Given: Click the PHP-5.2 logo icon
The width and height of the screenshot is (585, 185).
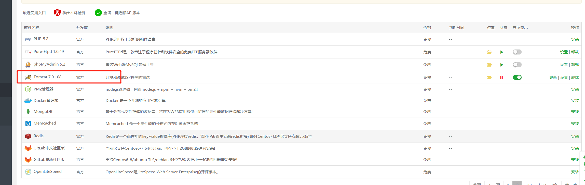Looking at the screenshot, I should [28, 39].
